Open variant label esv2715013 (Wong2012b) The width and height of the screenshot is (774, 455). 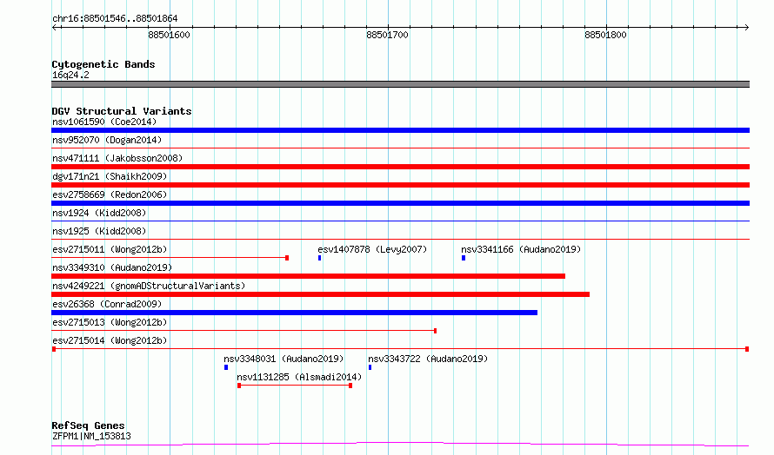click(x=110, y=322)
